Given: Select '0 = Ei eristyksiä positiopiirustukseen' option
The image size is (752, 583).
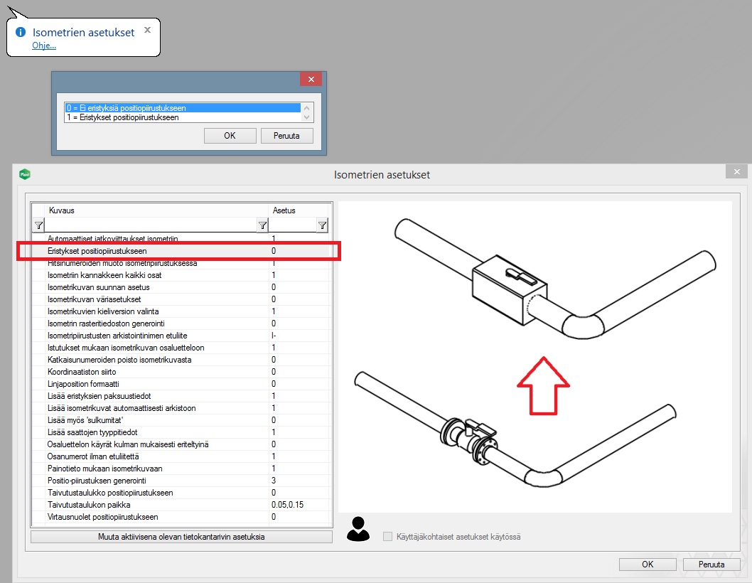Looking at the screenshot, I should (183, 108).
